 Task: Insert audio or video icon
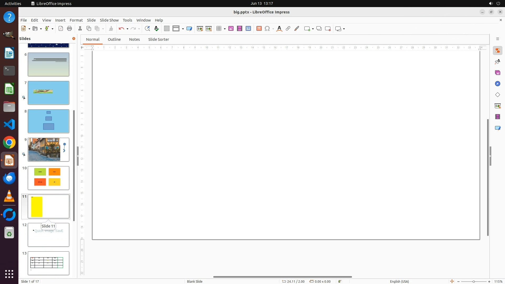click(x=240, y=29)
